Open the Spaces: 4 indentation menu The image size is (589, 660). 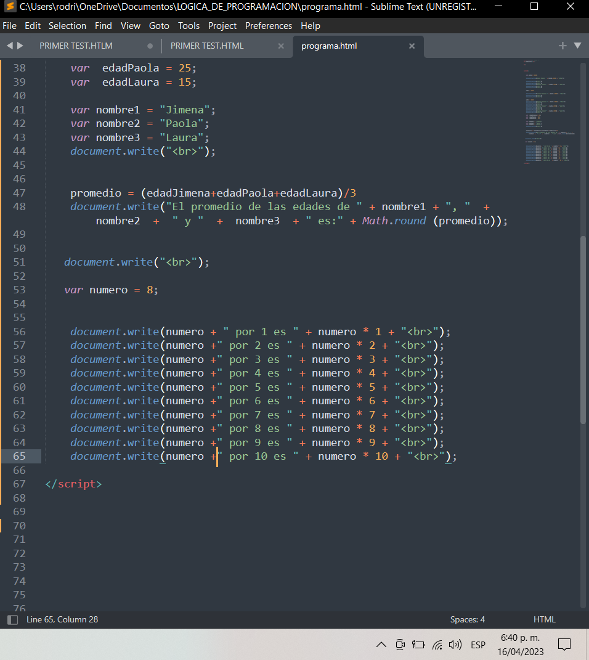pos(468,619)
